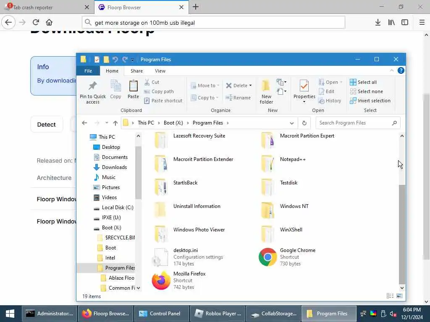Expand Easy access dropdown in ribbon

click(282, 91)
